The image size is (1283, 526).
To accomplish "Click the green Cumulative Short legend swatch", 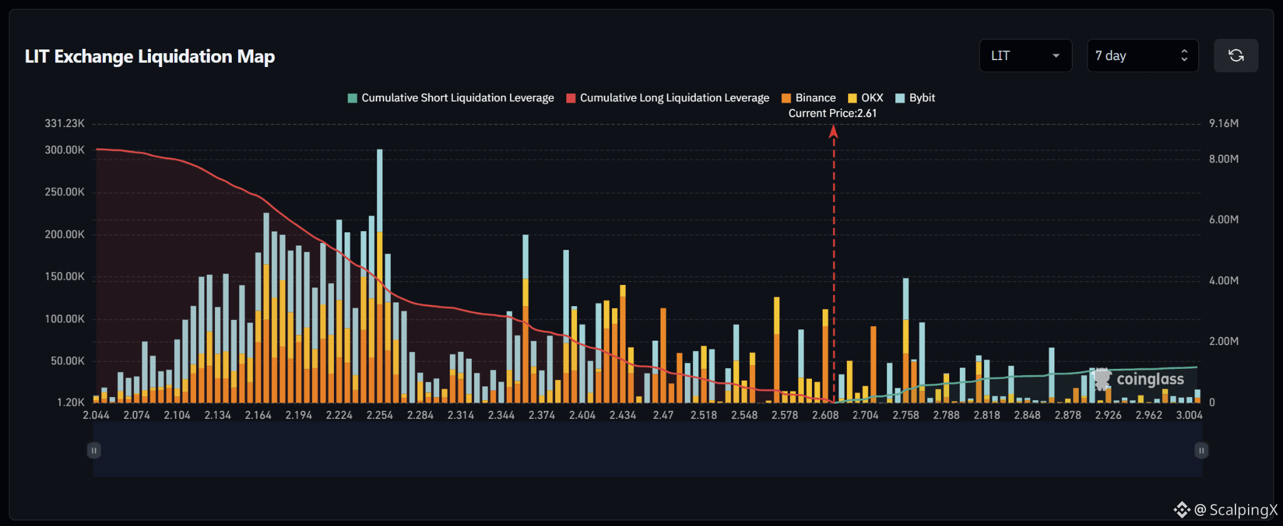I will click(352, 98).
